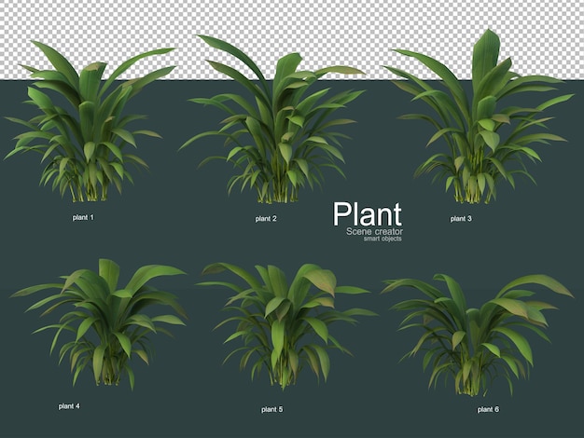The width and height of the screenshot is (584, 438).
Task: Click the 'plant 3' label
Action: coord(461,219)
